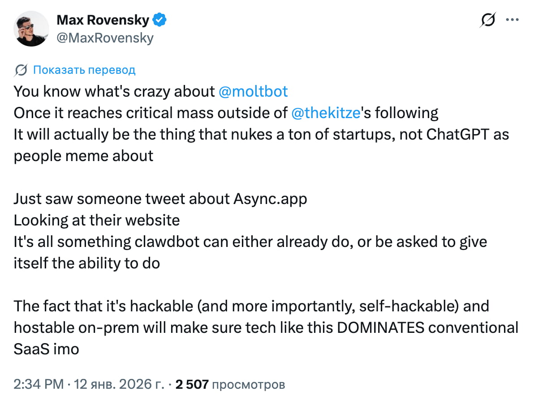Image resolution: width=534 pixels, height=408 pixels.
Task: Open Max Rovensky's profile avatar
Action: pos(32,29)
